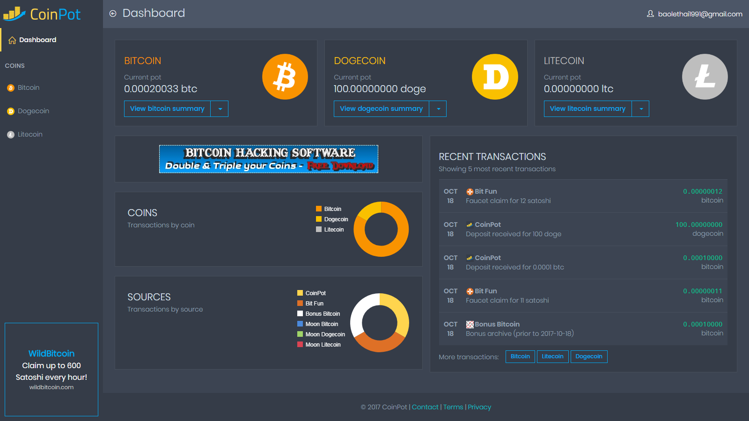Click the Faucet claim for 11 satoshi text
Screen dimensions: 749x421
(507, 301)
